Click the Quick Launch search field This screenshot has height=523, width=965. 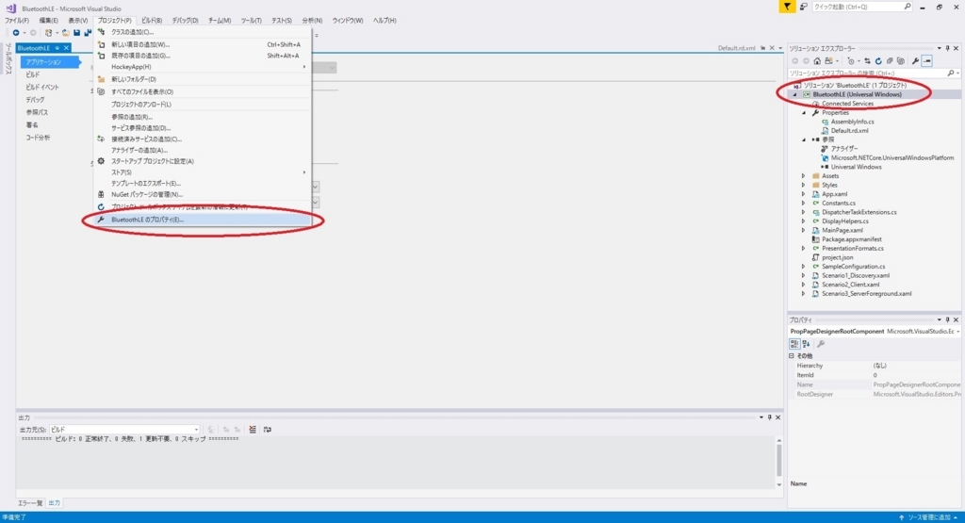click(861, 7)
